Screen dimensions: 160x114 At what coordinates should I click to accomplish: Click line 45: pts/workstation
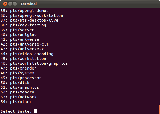pyautogui.click(x=23, y=59)
